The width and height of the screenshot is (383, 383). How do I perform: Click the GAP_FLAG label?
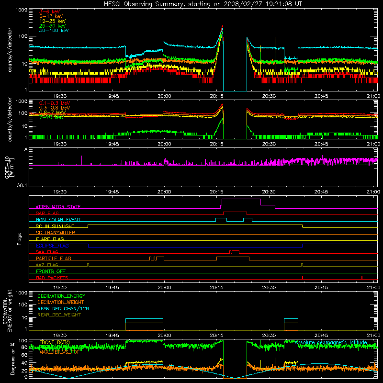click(47, 213)
